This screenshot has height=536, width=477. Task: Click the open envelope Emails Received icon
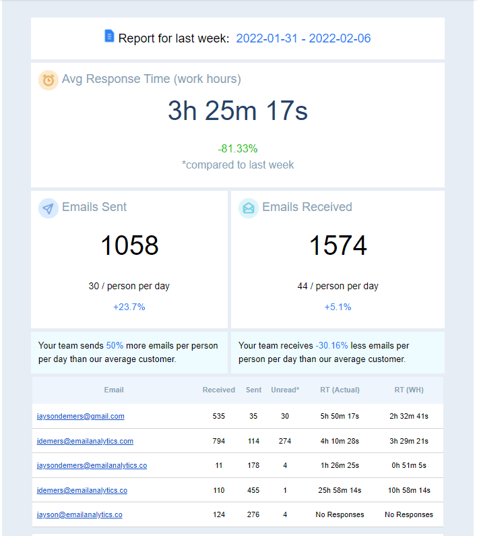pos(249,208)
